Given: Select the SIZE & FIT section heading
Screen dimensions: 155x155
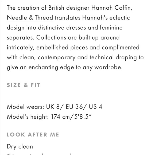Looking at the screenshot, I should [x=24, y=85].
